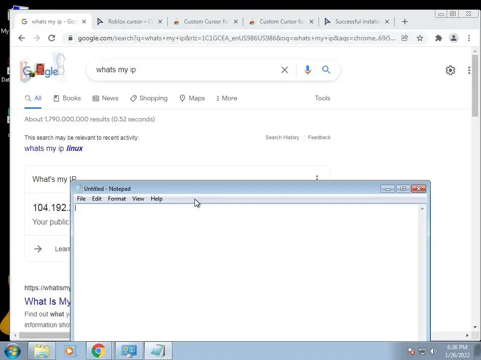This screenshot has width=481, height=360.
Task: Switch to Chrome on the taskbar
Action: click(x=99, y=351)
